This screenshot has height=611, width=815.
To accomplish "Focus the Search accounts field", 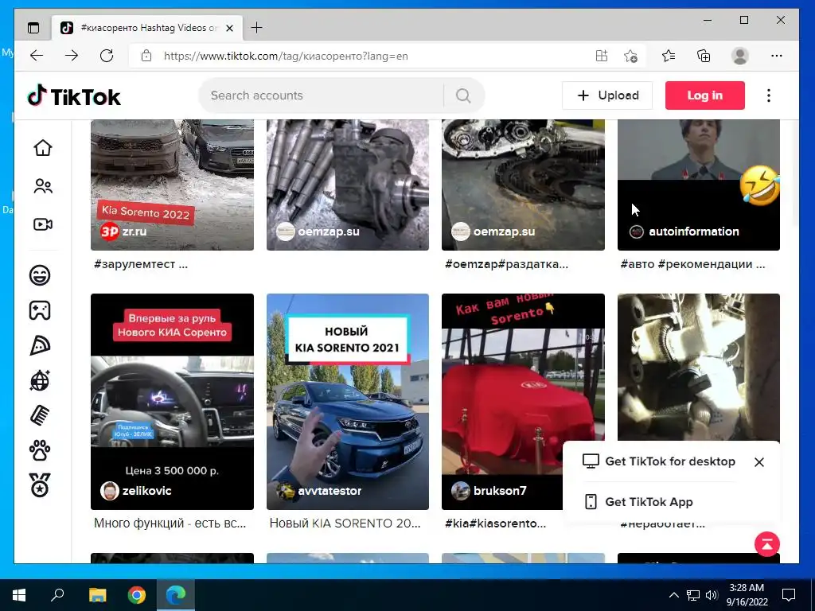I will pos(322,95).
